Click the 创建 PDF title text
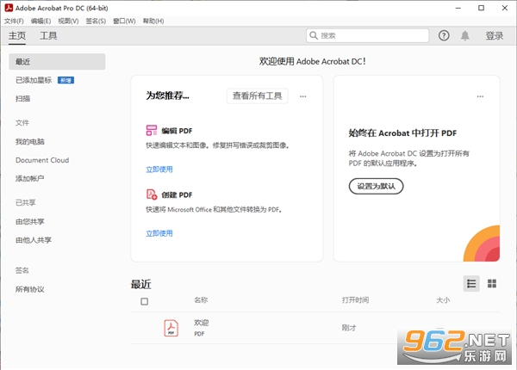This screenshot has height=370, width=517. [177, 194]
